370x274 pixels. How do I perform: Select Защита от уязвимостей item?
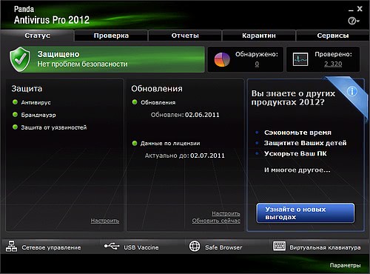click(x=54, y=127)
